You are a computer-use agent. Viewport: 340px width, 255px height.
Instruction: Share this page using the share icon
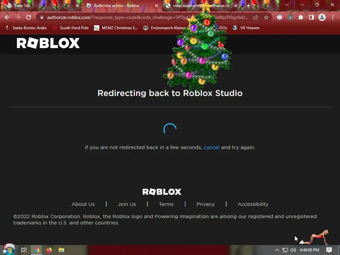click(256, 18)
